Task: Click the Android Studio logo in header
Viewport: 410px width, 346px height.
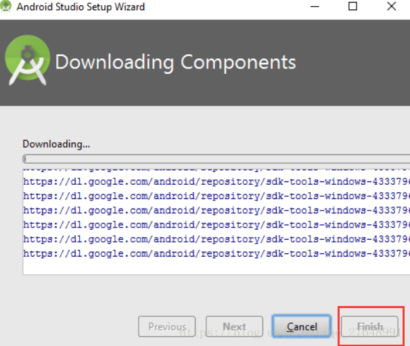Action: click(x=28, y=60)
